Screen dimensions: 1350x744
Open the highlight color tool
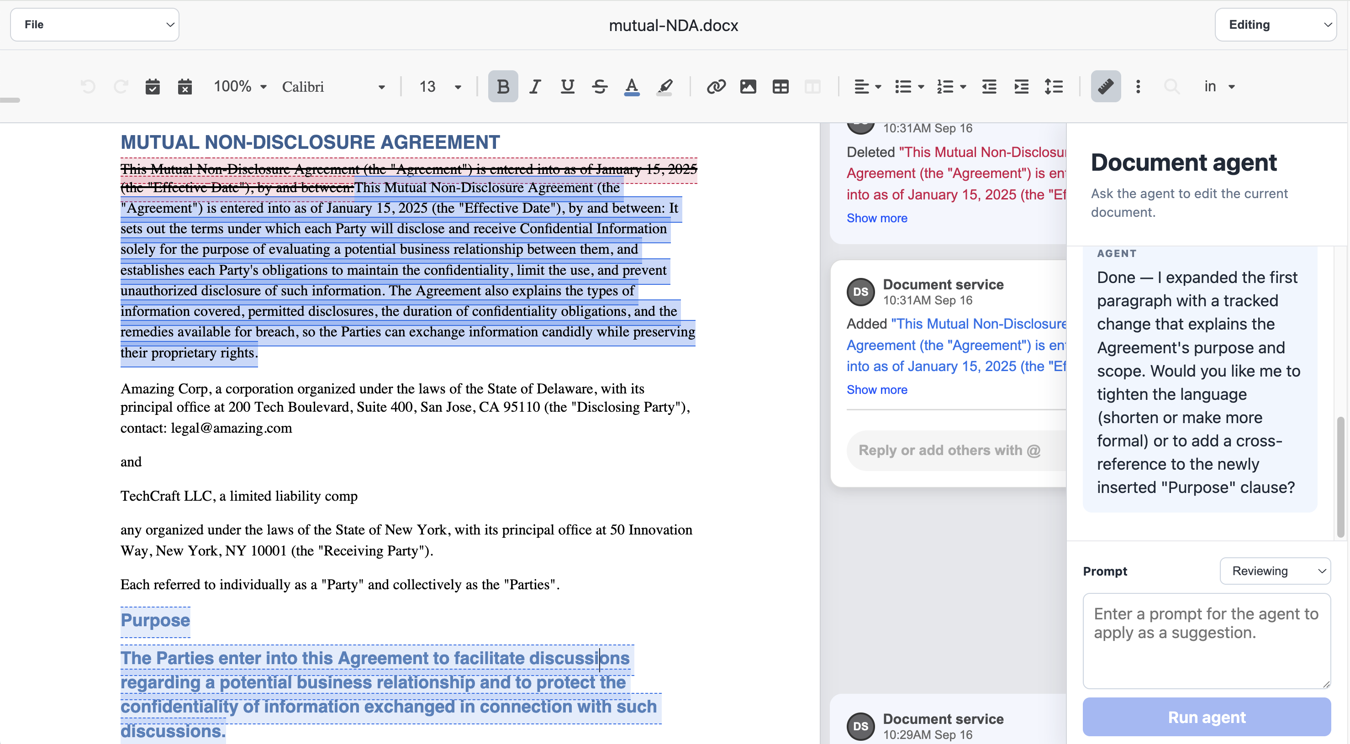[x=664, y=86]
